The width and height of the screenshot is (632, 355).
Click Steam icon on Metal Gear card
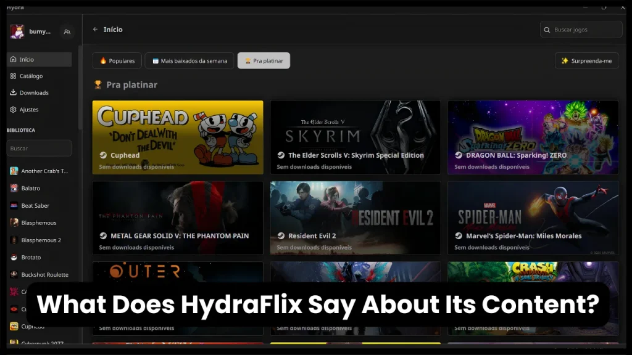coord(103,235)
